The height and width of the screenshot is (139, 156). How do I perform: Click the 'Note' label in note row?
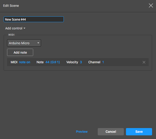[40, 62]
